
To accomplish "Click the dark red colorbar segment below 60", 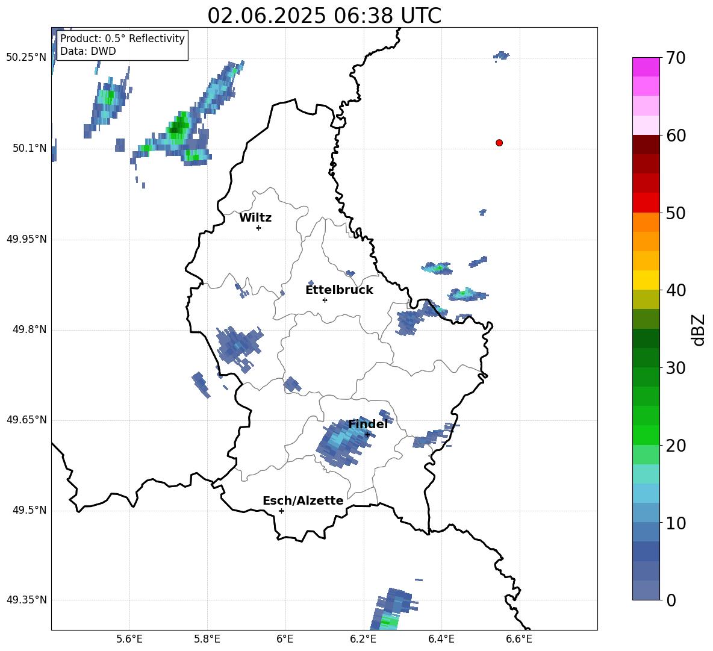I will click(646, 145).
